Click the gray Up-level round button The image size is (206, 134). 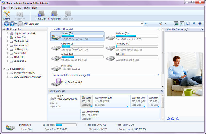20,24
